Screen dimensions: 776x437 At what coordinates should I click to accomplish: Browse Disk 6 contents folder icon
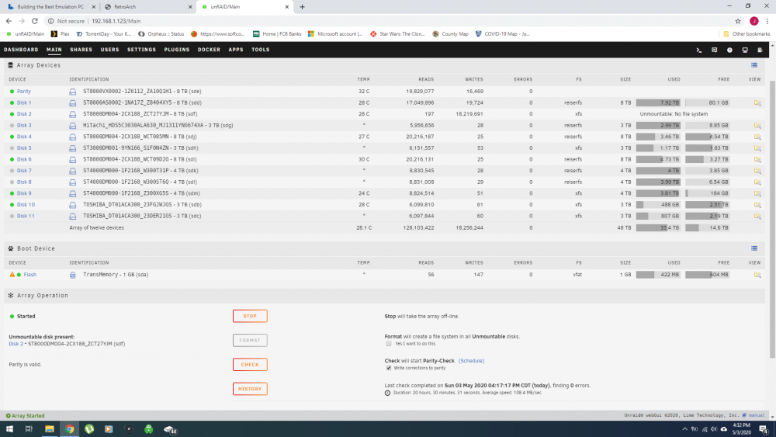(x=757, y=160)
